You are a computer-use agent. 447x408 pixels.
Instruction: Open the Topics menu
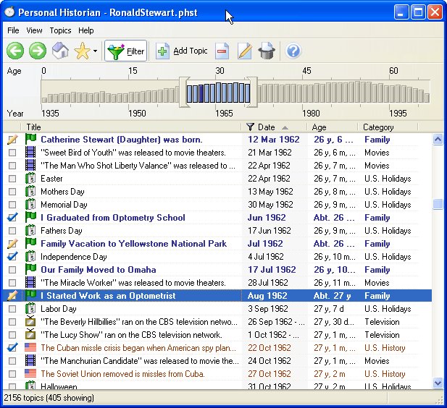(x=60, y=30)
